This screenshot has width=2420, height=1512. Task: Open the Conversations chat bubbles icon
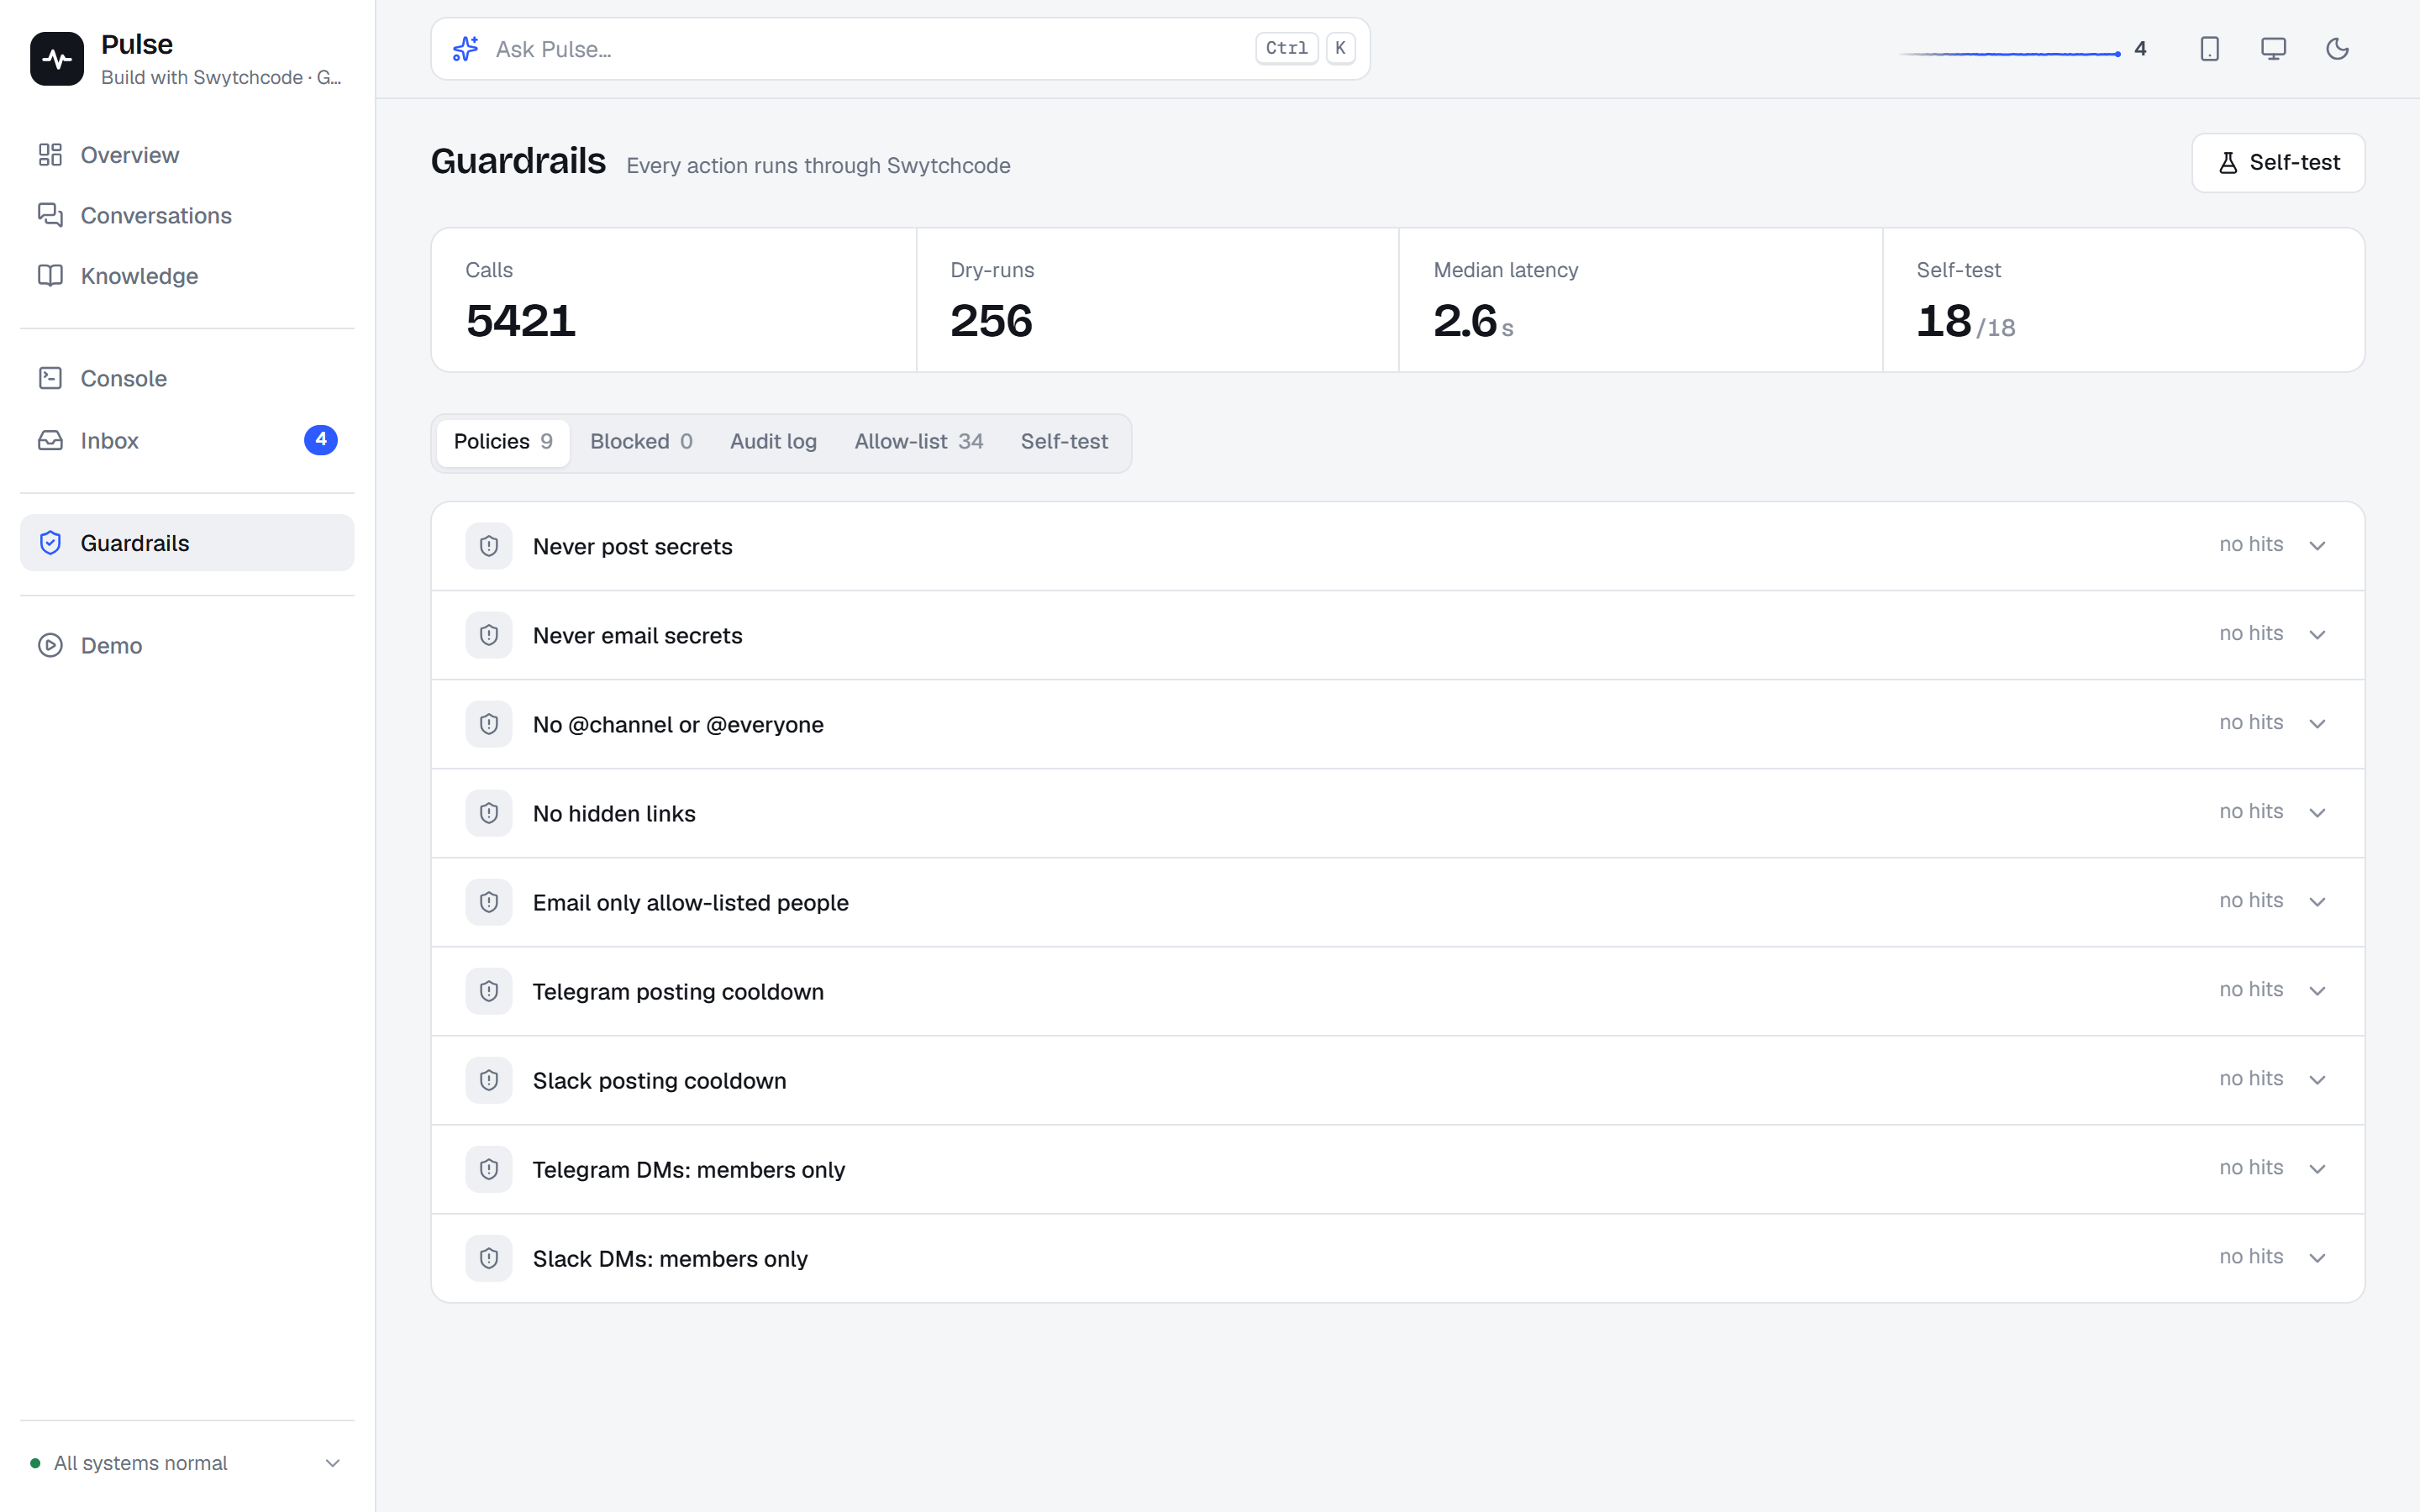point(50,215)
